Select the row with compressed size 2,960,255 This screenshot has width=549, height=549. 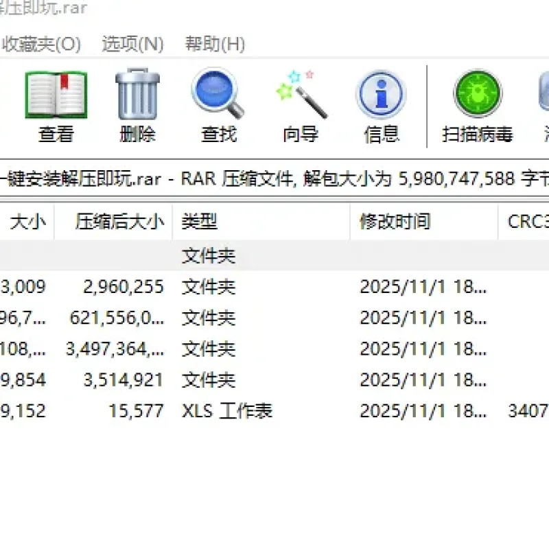[274, 287]
